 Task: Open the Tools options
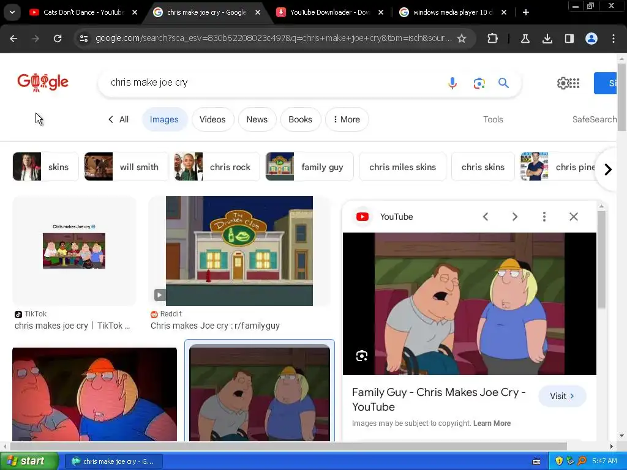point(493,119)
